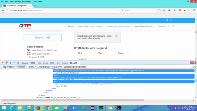Open the Firefox hamburger menu

194,10
